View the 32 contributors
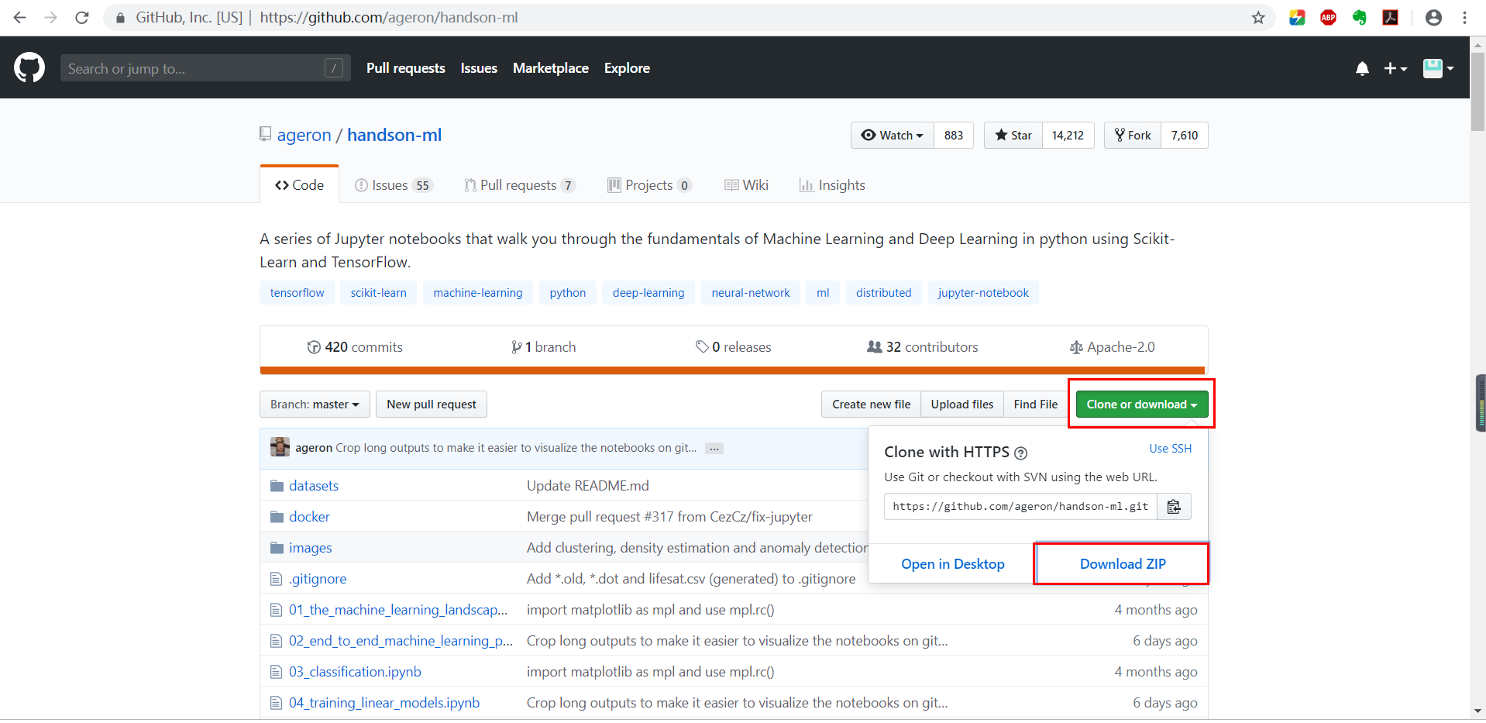 923,347
